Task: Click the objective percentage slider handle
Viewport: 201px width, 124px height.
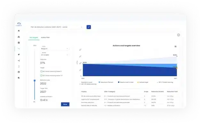Action: [x=35, y=81]
